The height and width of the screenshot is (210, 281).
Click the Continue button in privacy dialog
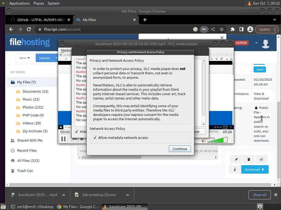(180, 149)
